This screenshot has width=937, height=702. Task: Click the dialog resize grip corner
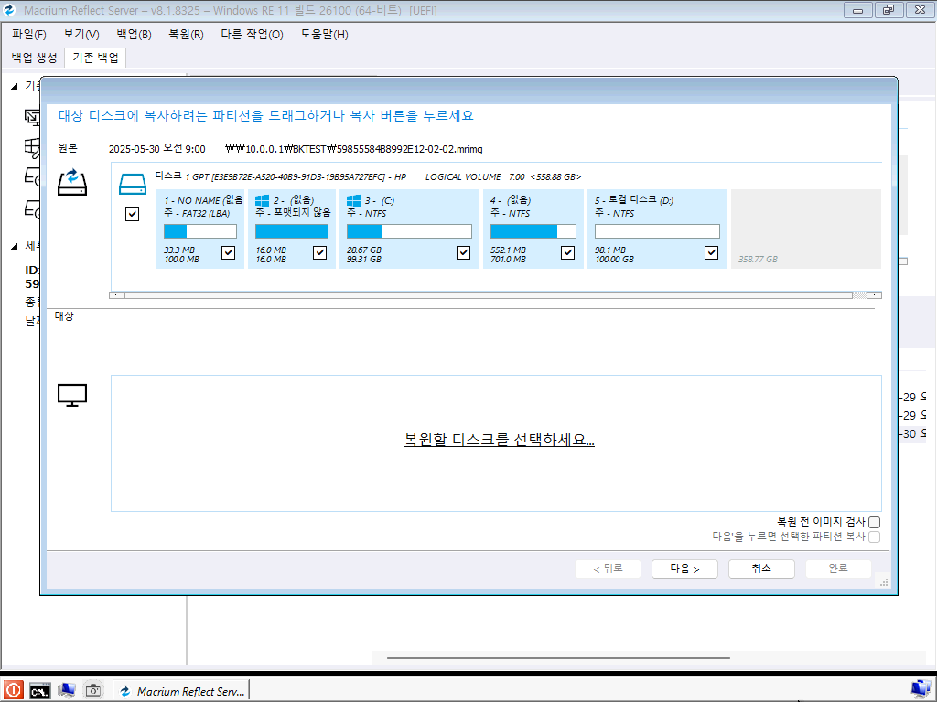tap(884, 582)
